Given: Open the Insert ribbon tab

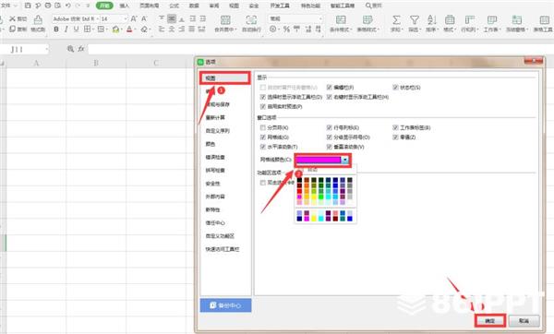Looking at the screenshot, I should 124,6.
